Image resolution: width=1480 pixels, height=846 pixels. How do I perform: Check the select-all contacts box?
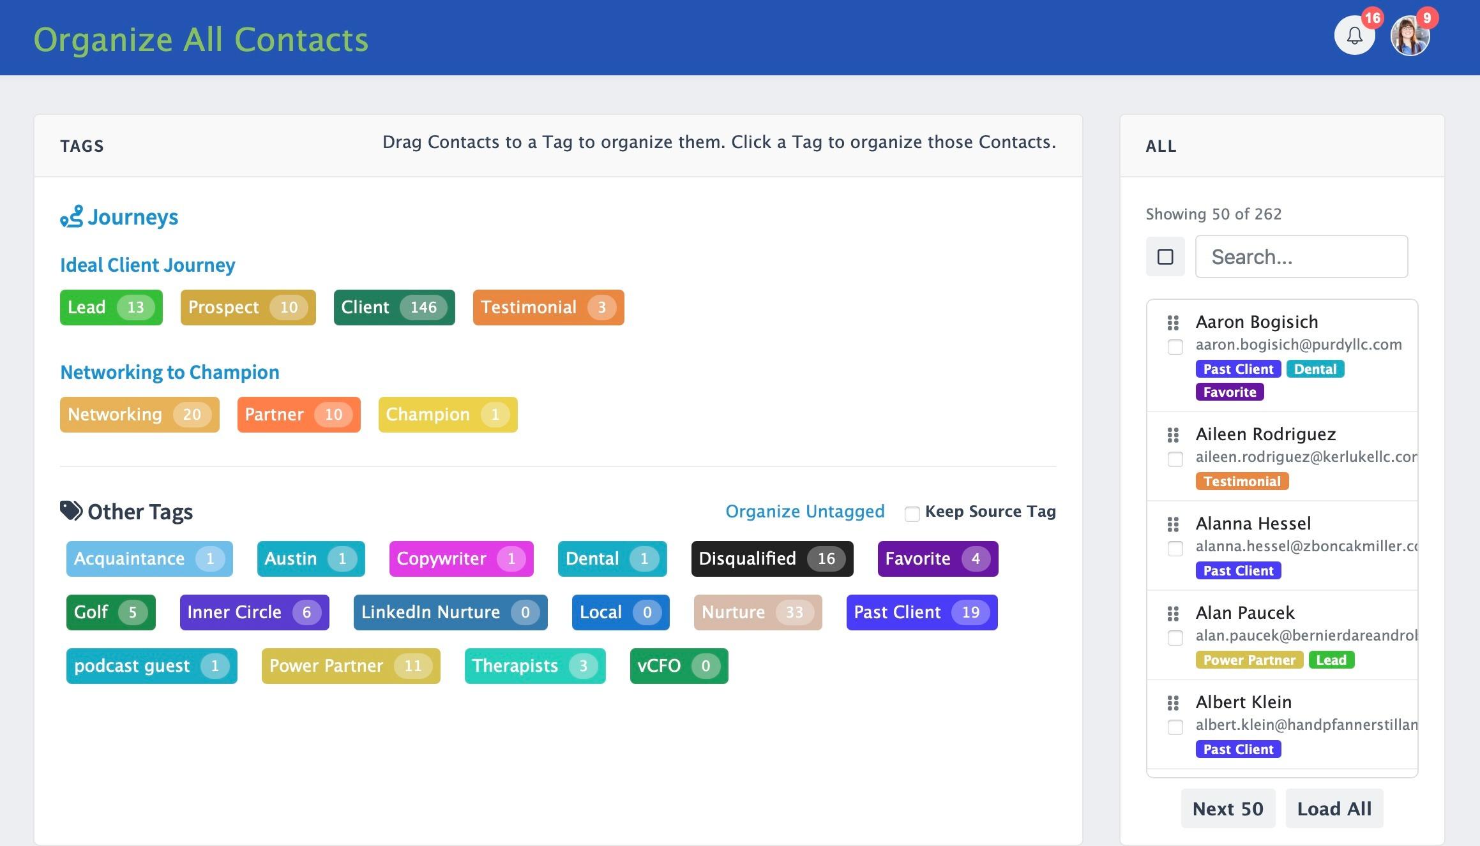pos(1165,256)
